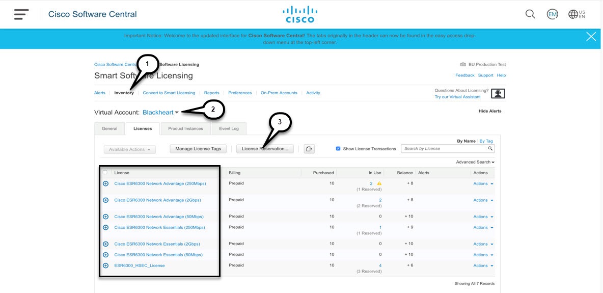Screen dimensions: 603x293
Task: Open the Support link
Action: tap(486, 75)
